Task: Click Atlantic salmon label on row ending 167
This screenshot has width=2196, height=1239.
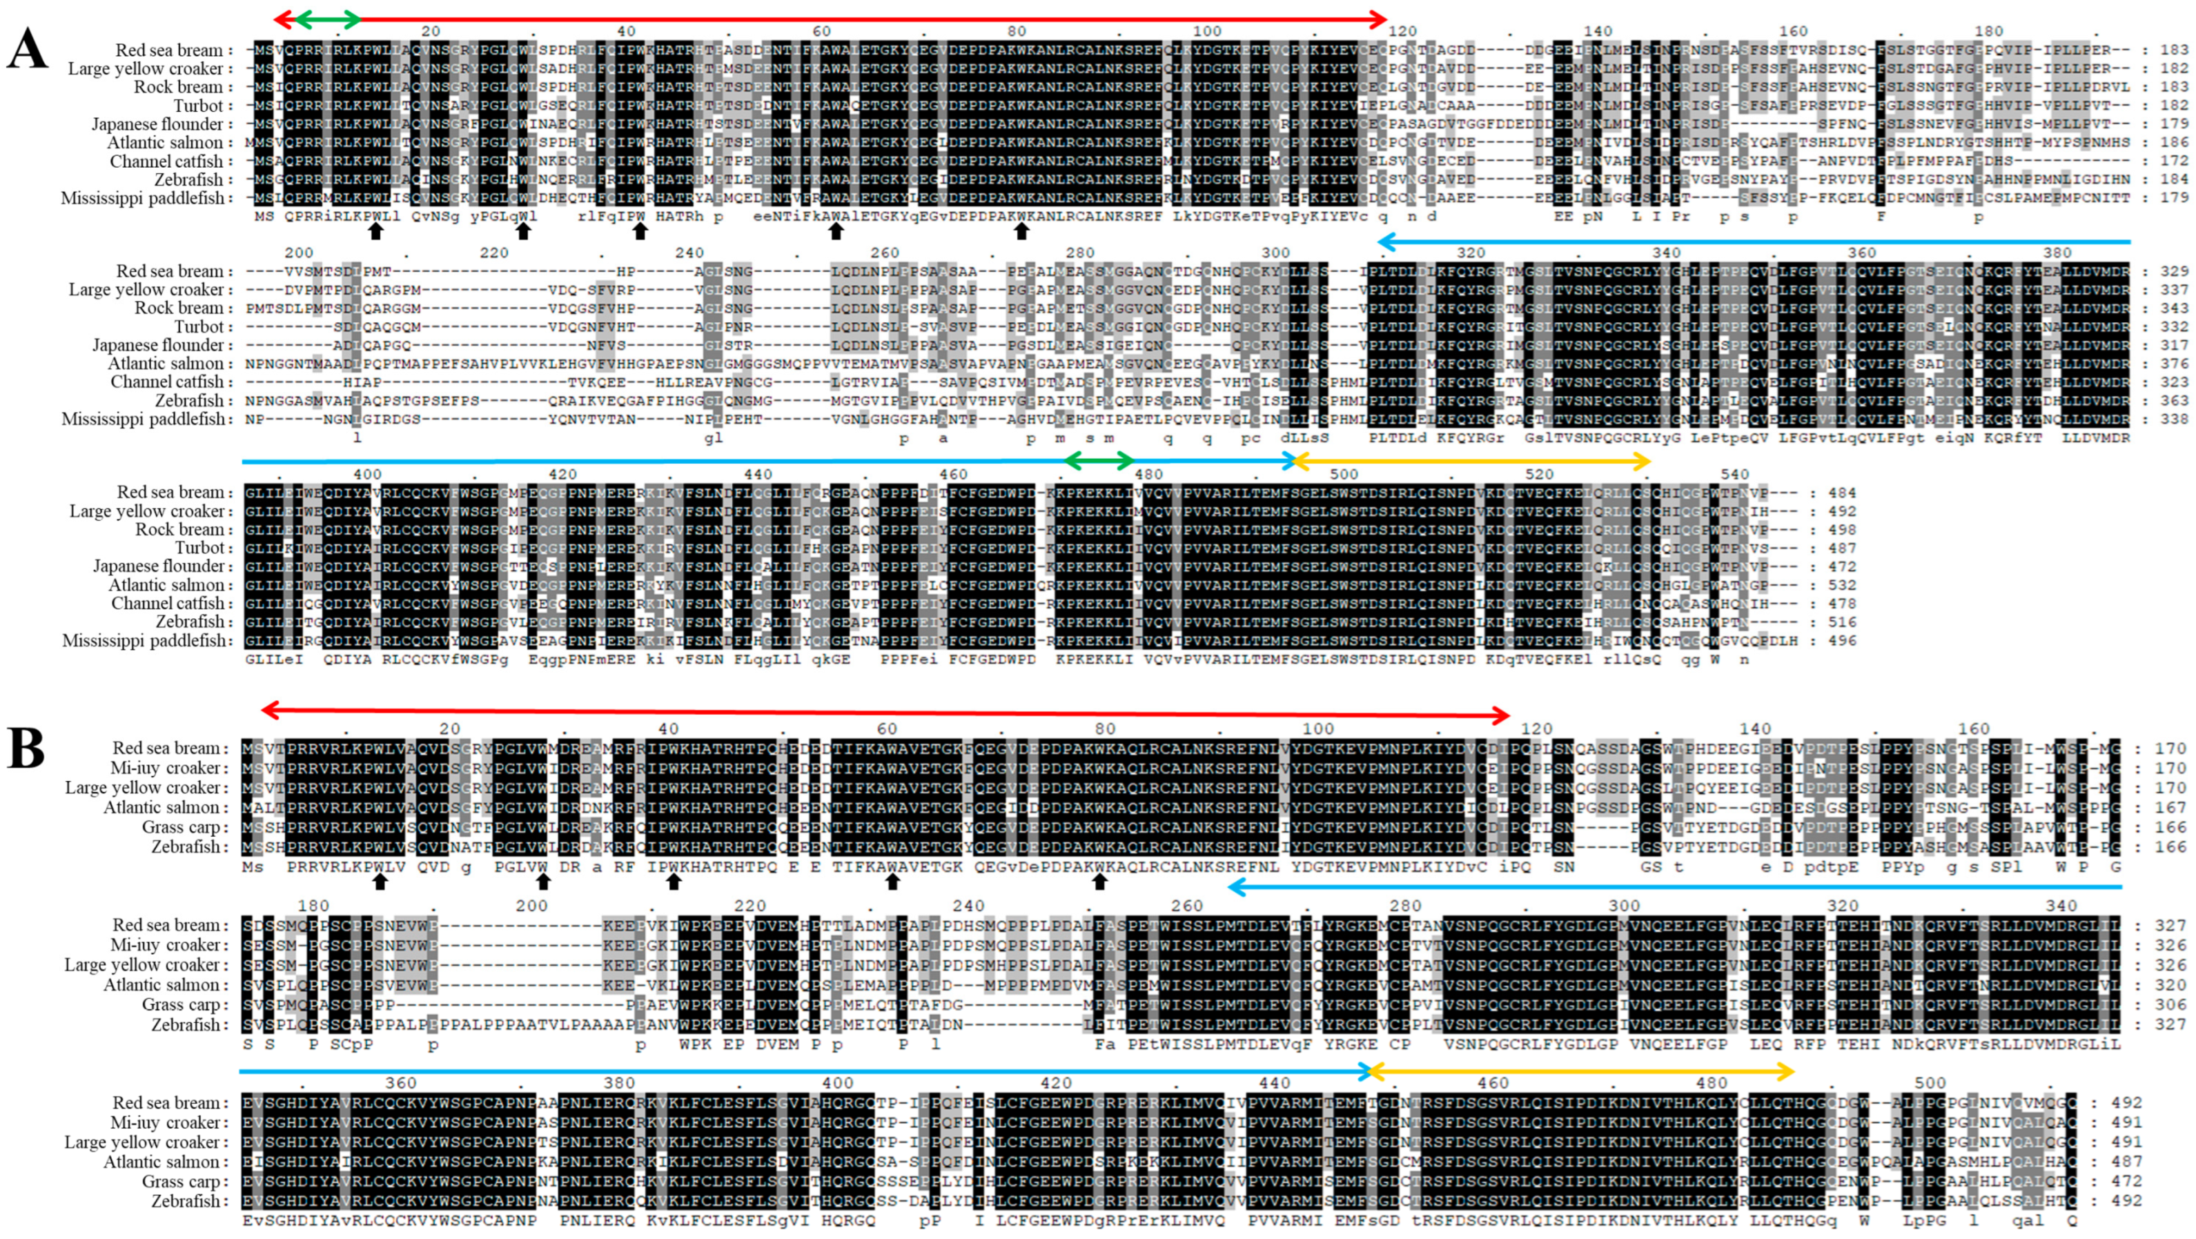Action: pyautogui.click(x=162, y=808)
